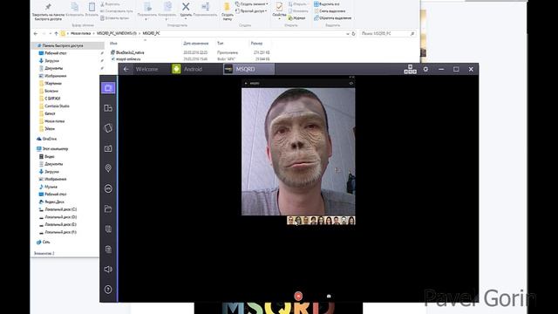The width and height of the screenshot is (558, 314).
Task: Sort files by the Тип column header
Action: tap(220, 43)
